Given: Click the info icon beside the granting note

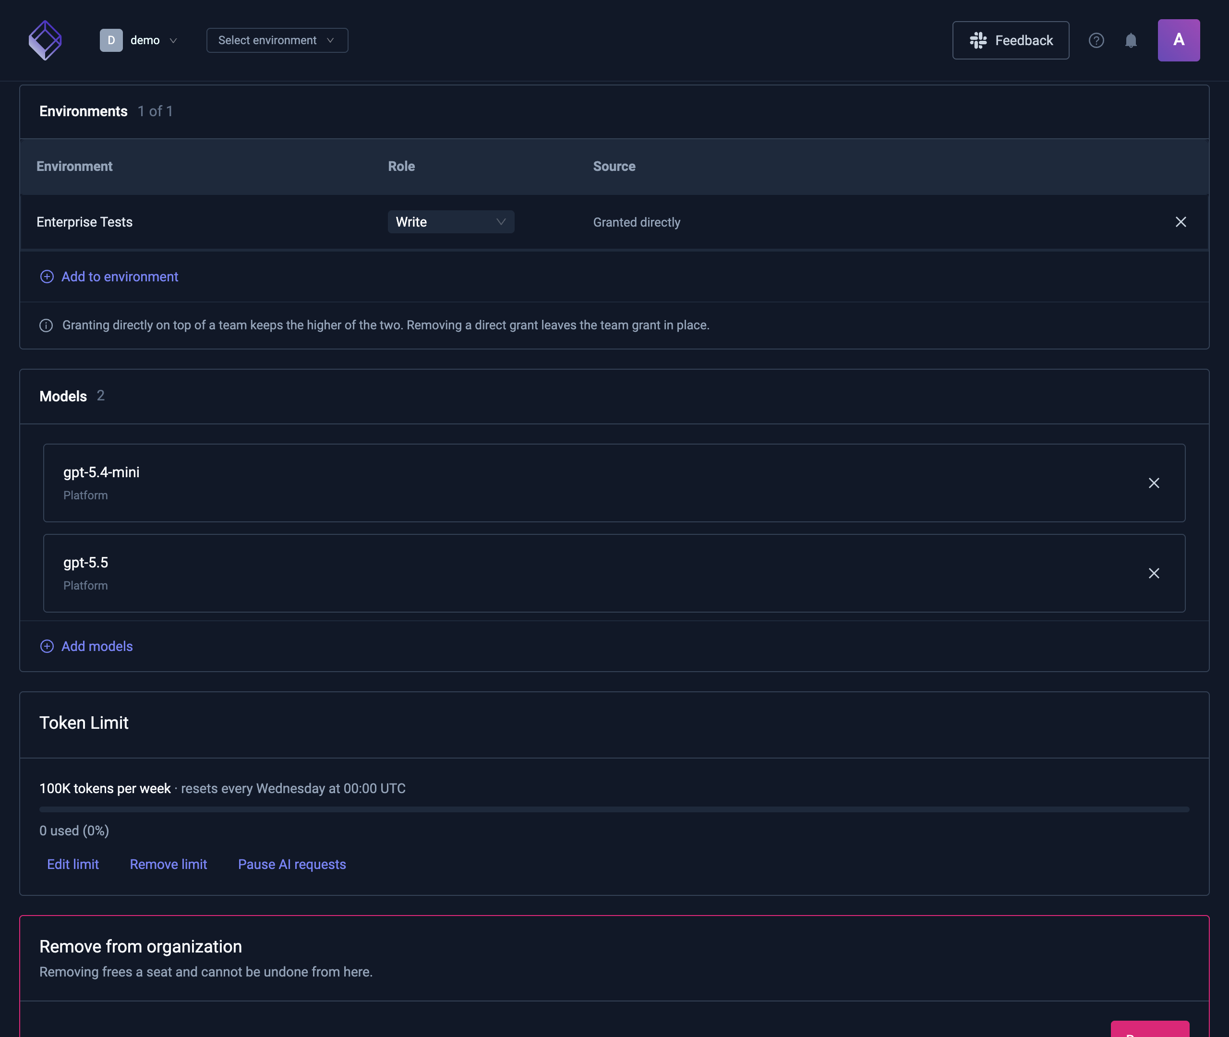Looking at the screenshot, I should pos(46,325).
